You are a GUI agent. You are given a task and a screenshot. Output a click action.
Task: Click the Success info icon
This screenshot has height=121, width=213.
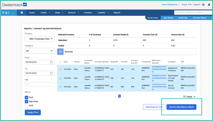pos(60,52)
